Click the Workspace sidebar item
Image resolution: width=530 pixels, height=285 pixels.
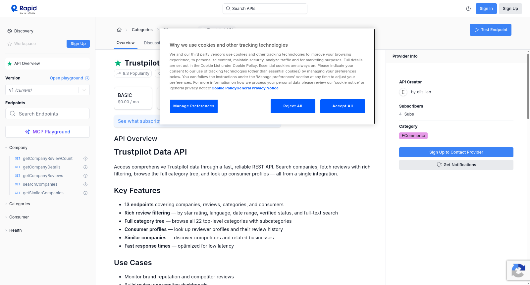coord(25,44)
